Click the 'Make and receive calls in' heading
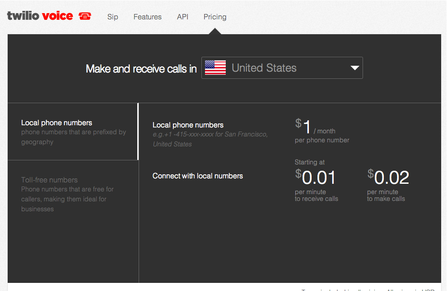Image resolution: width=447 pixels, height=291 pixels. pyautogui.click(x=141, y=68)
